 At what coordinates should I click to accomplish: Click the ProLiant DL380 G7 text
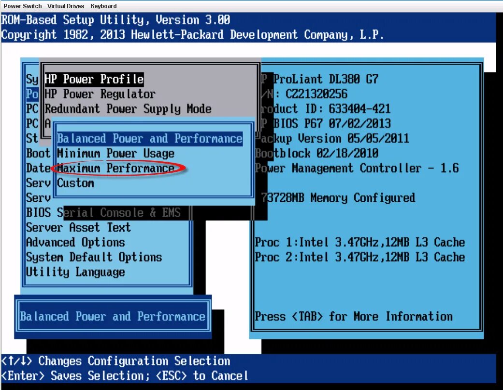(x=326, y=79)
